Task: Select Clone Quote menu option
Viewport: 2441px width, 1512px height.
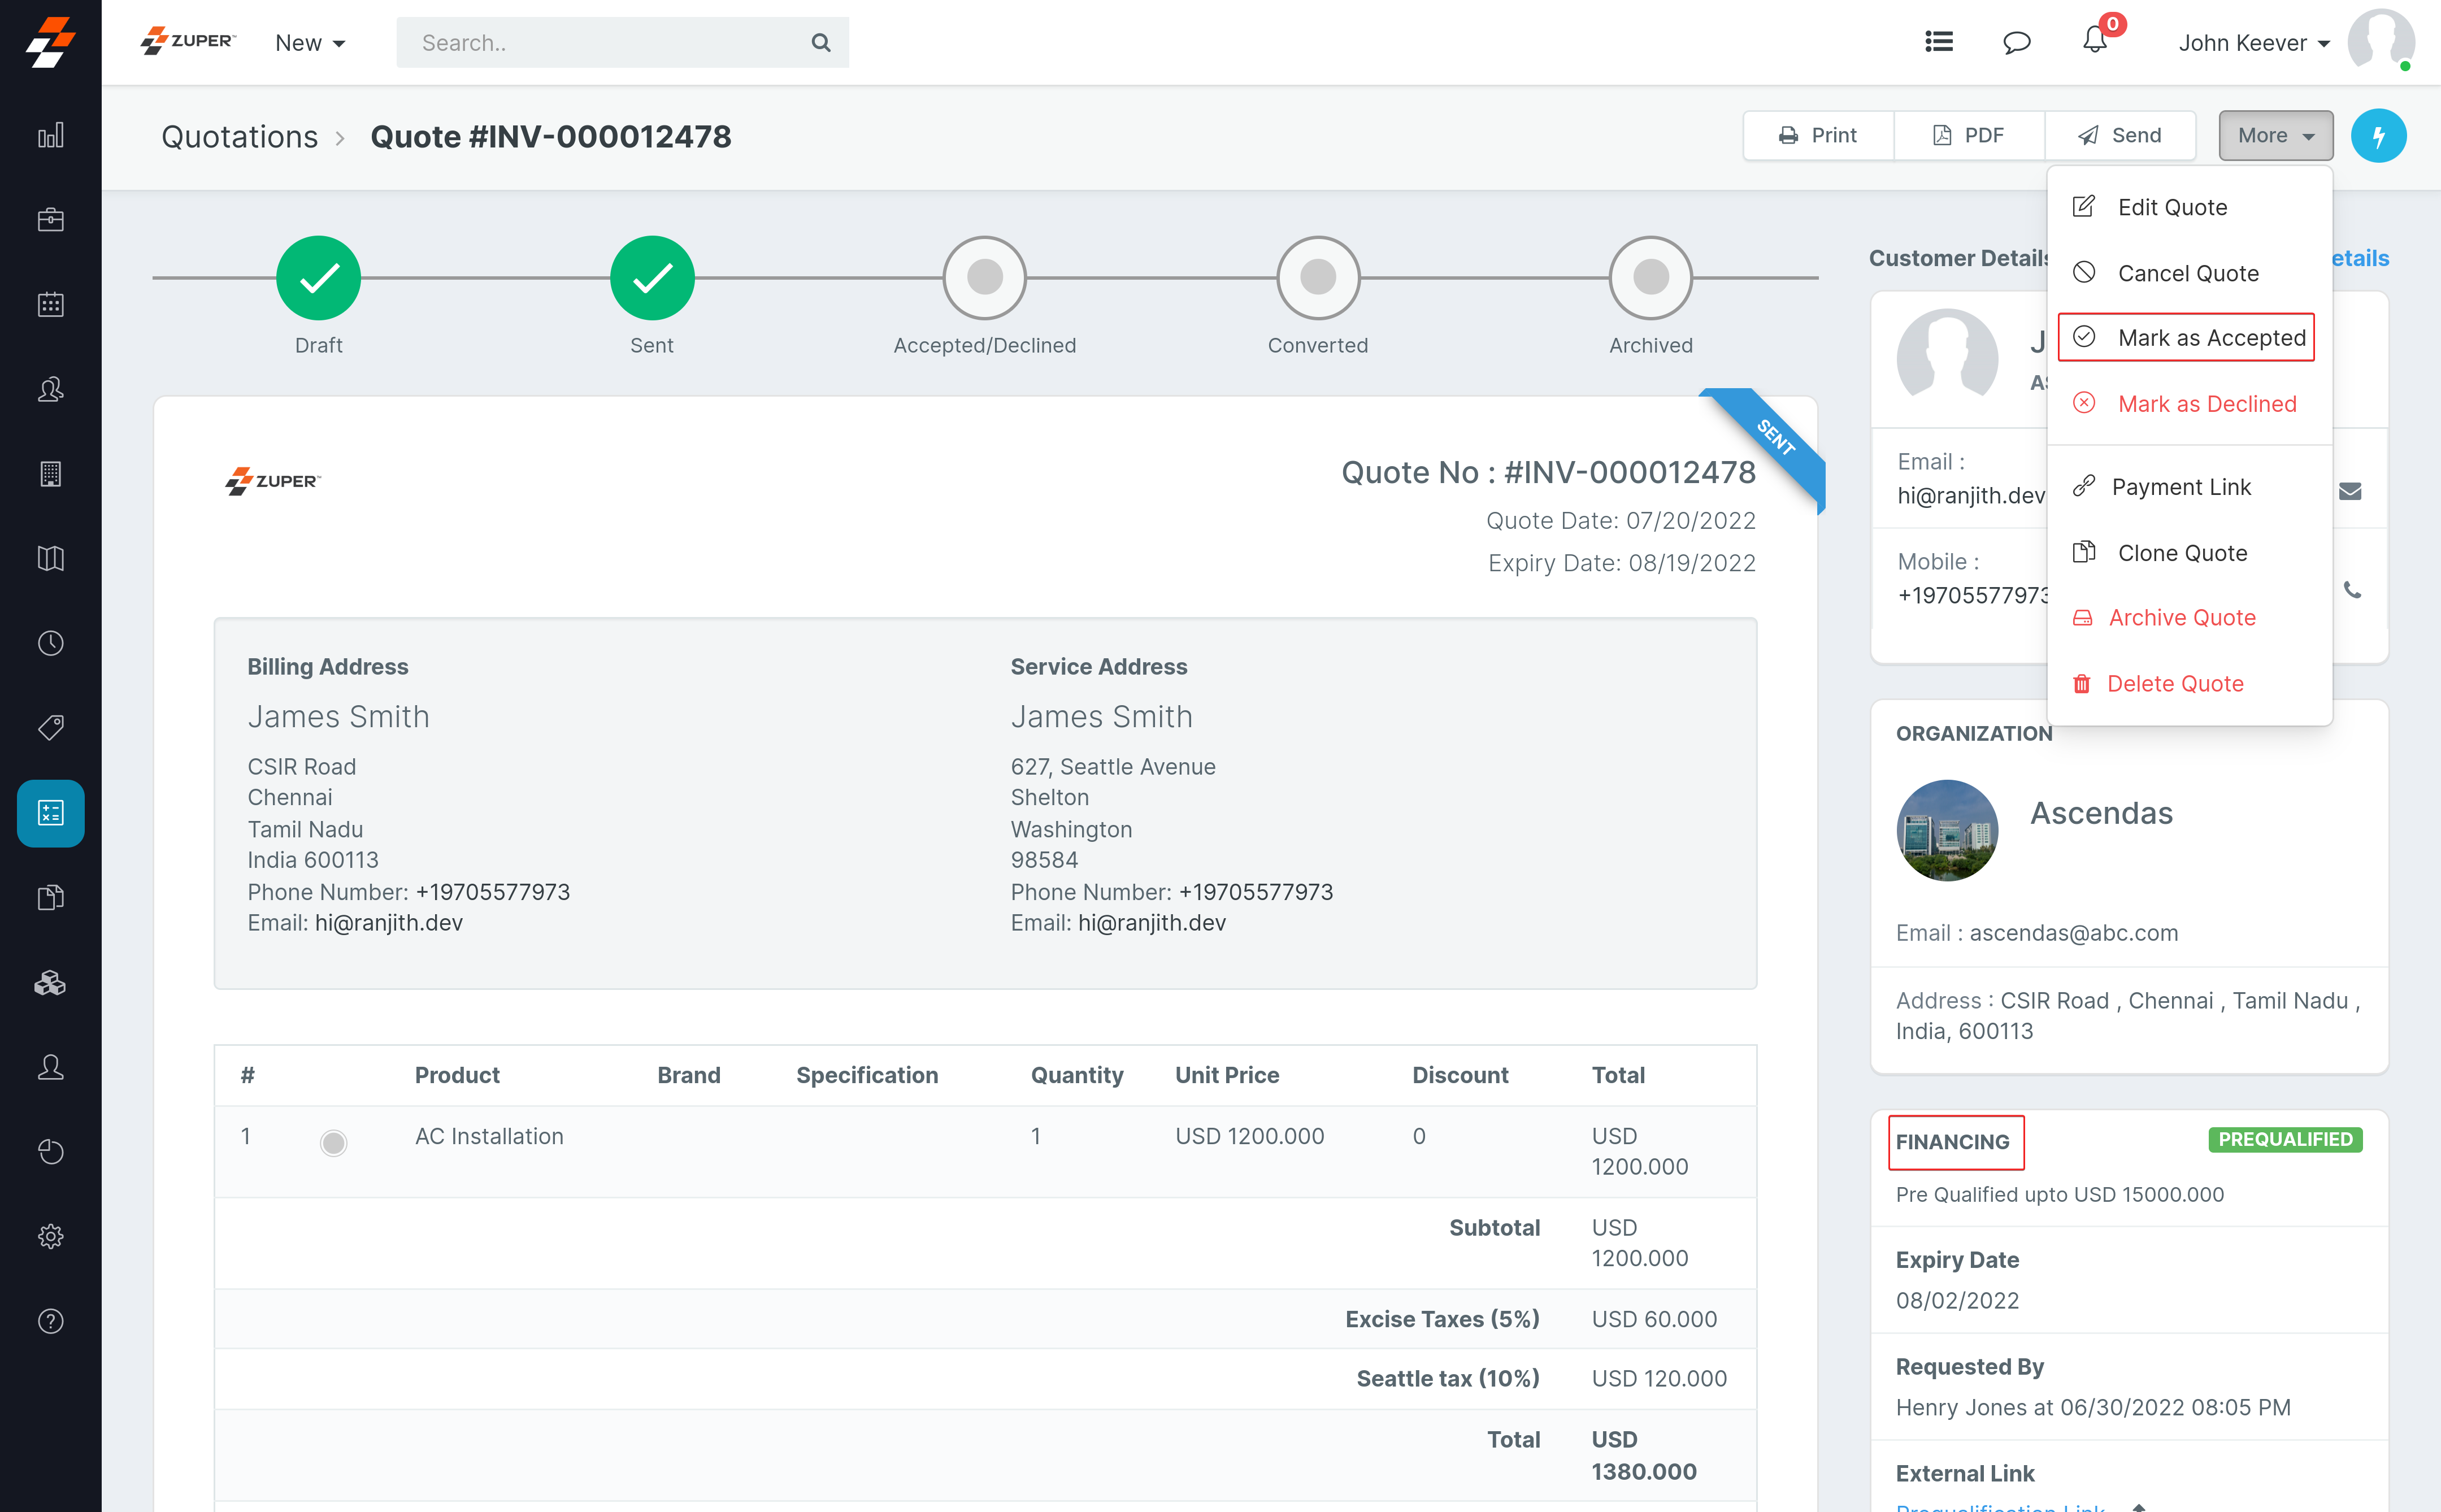Action: point(2181,553)
